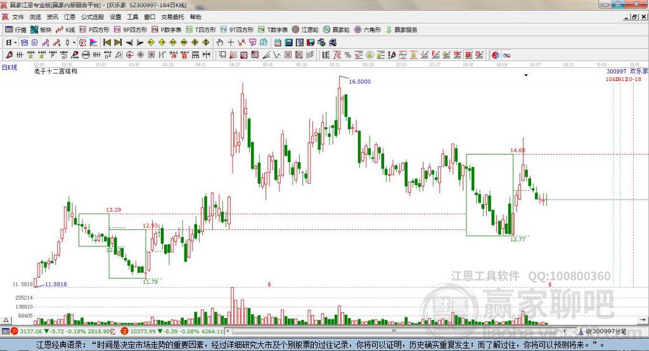Click the 深 index status indicator
The image size is (649, 351).
(x=124, y=331)
